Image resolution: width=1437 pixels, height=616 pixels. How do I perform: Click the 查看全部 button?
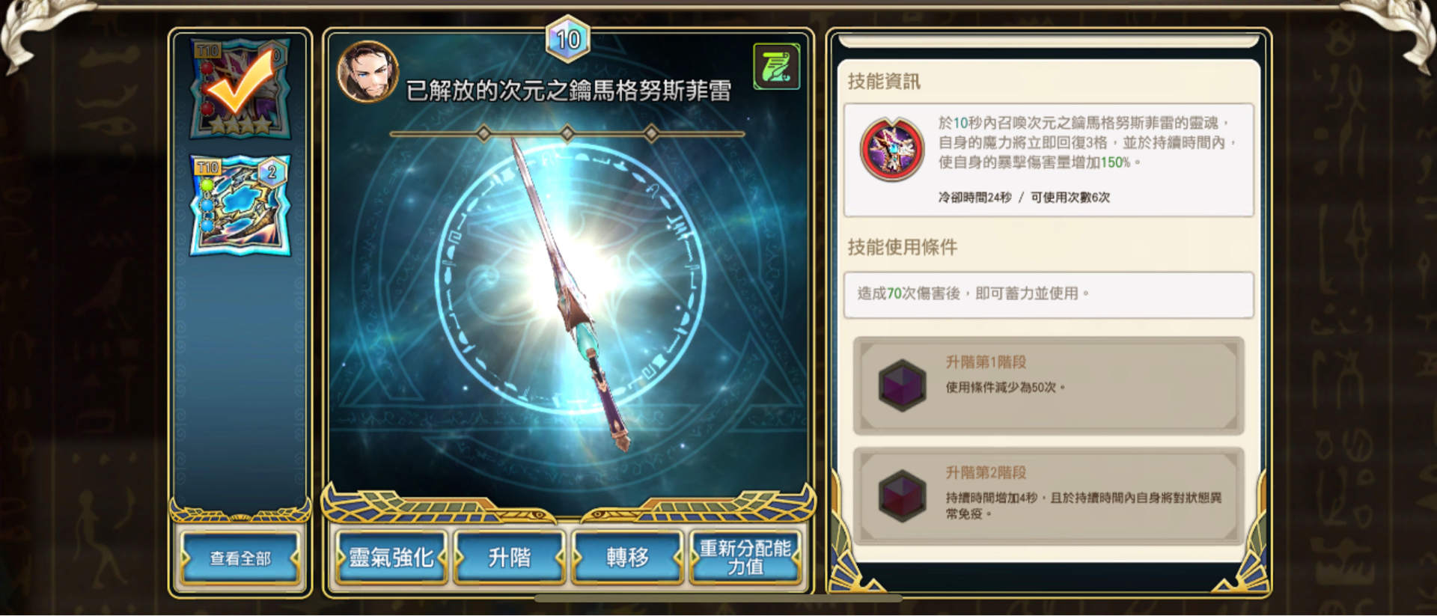[x=240, y=558]
